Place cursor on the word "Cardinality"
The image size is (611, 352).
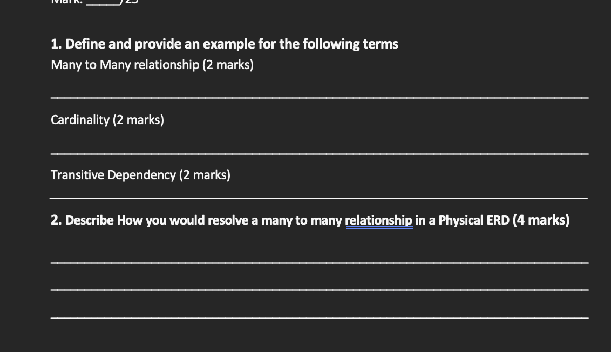80,120
